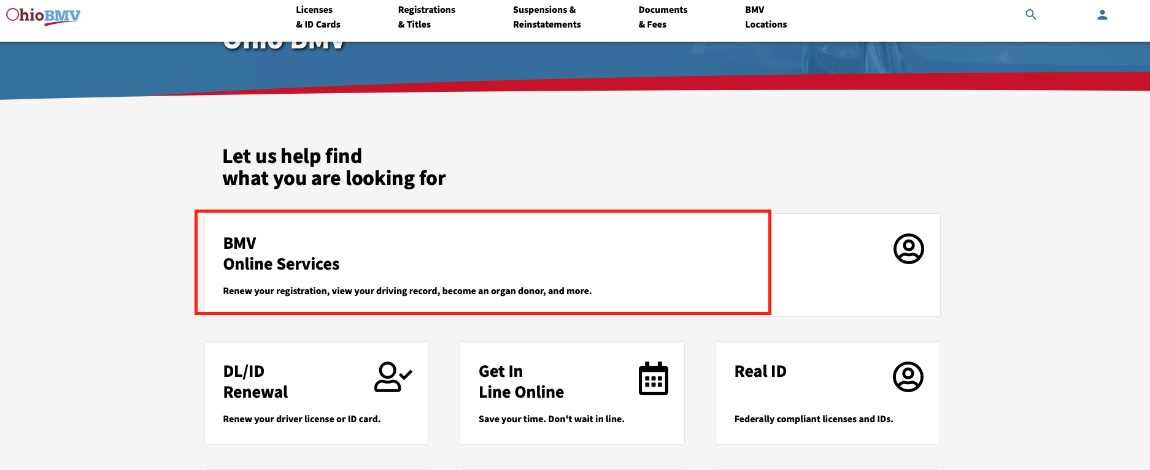This screenshot has height=470, width=1150.
Task: Open the BMV Locations menu
Action: pyautogui.click(x=766, y=17)
